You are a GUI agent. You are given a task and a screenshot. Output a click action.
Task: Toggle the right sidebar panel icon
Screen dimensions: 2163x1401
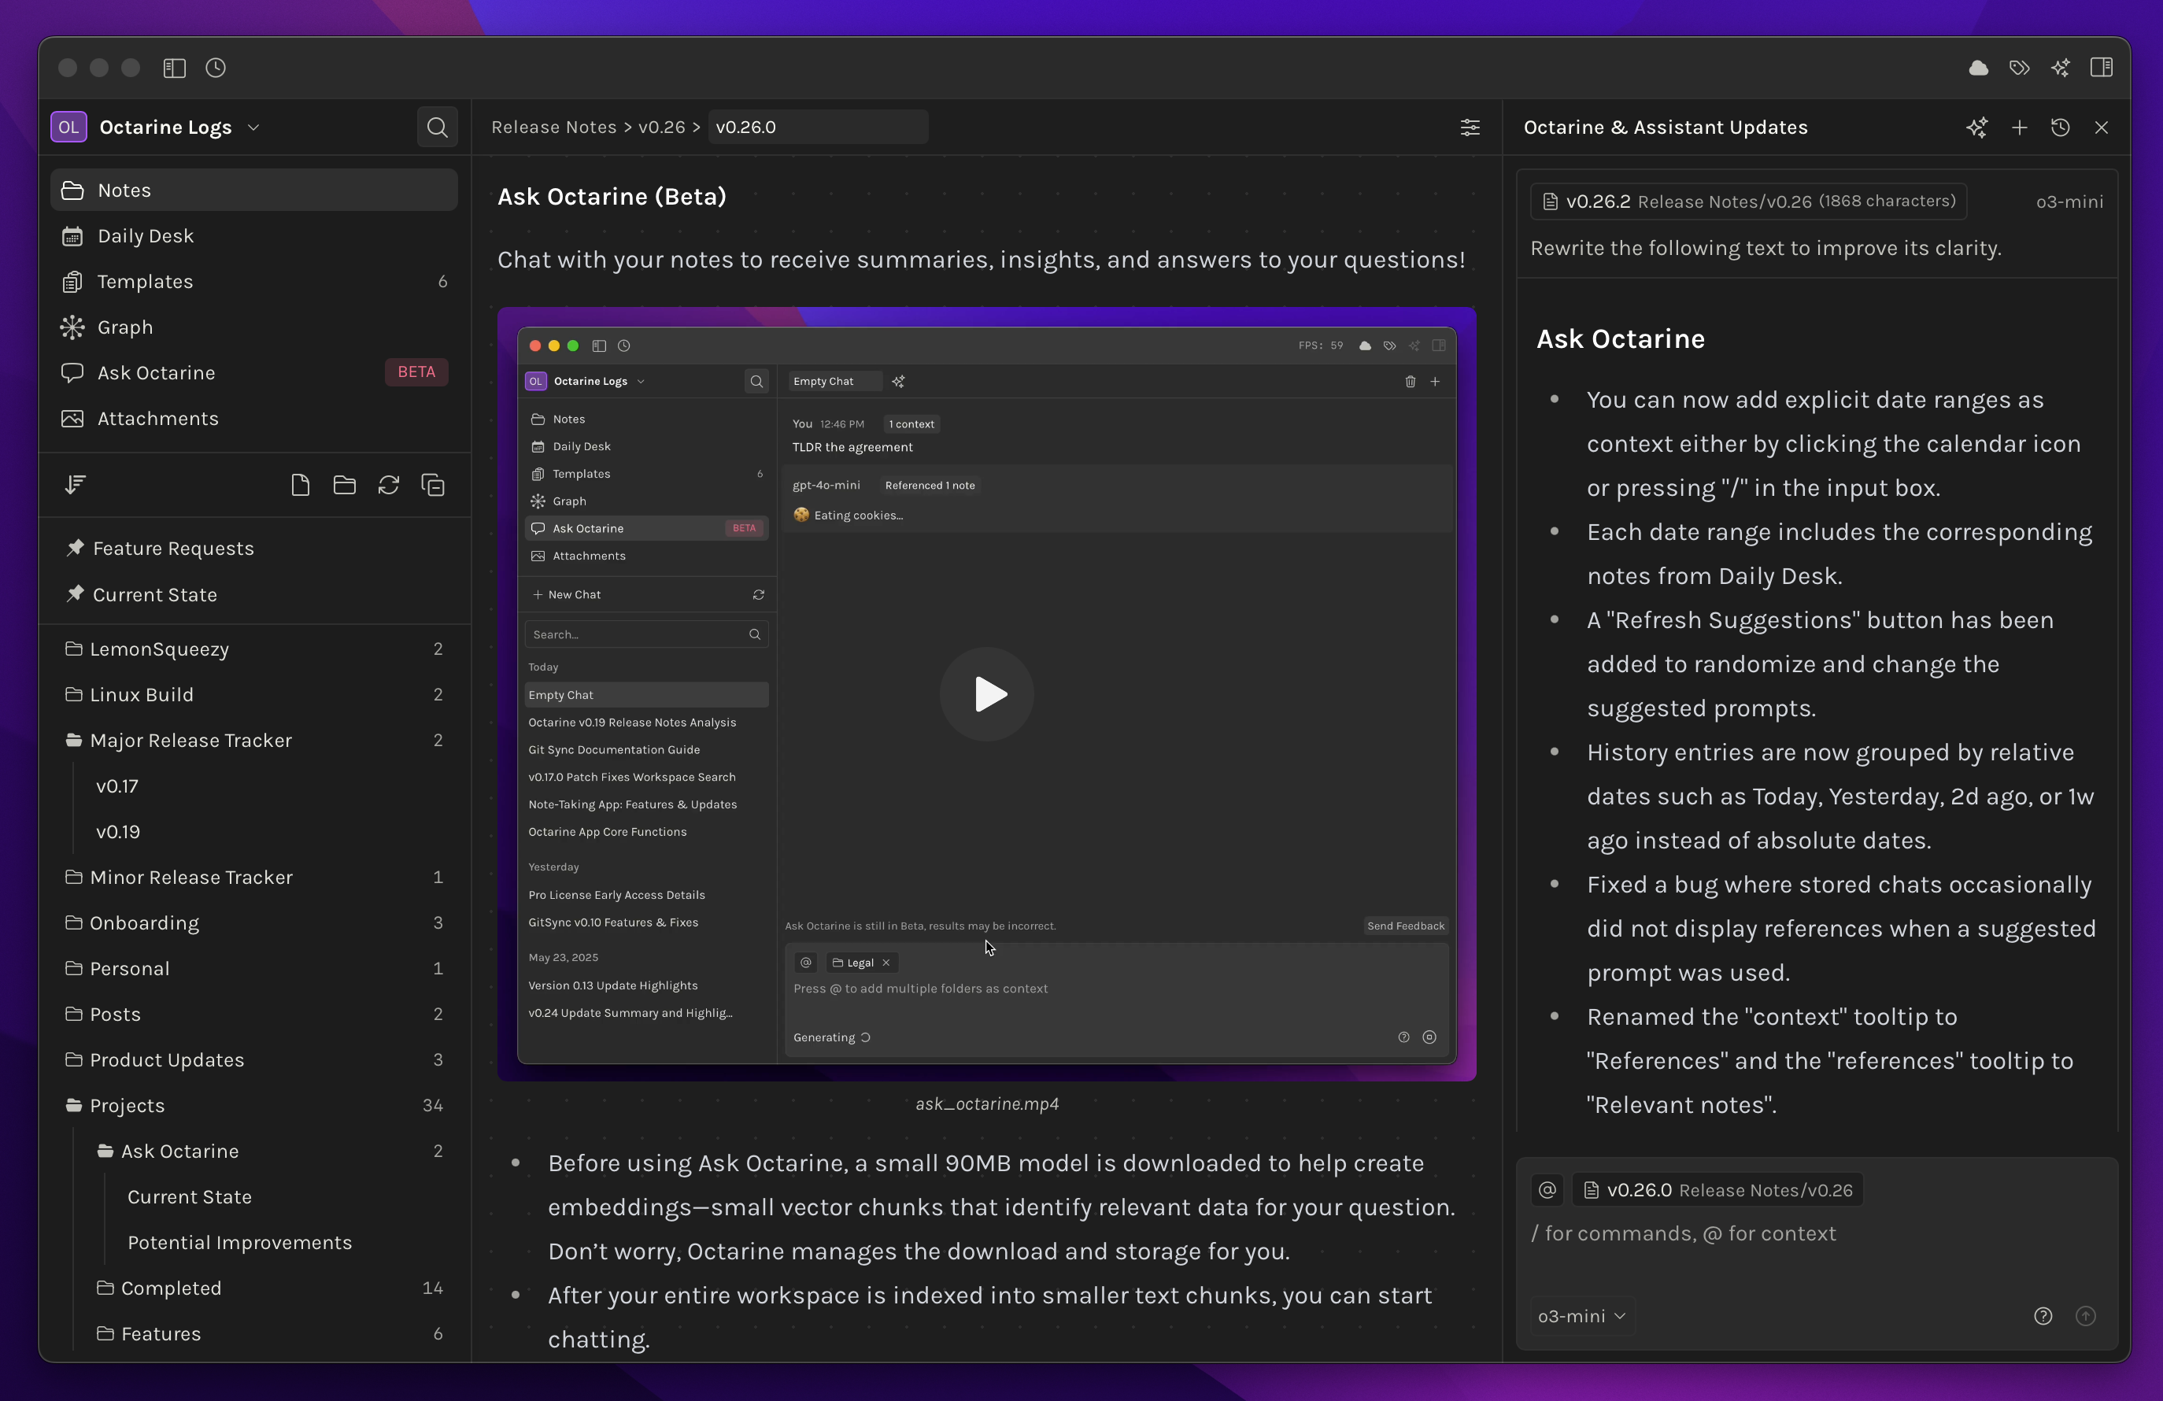(2101, 68)
